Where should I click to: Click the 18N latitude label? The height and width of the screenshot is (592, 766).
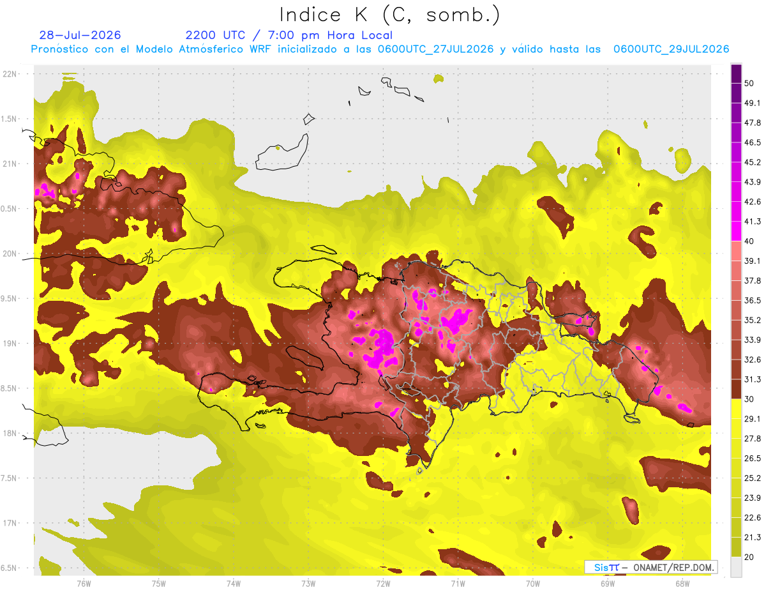coord(10,434)
